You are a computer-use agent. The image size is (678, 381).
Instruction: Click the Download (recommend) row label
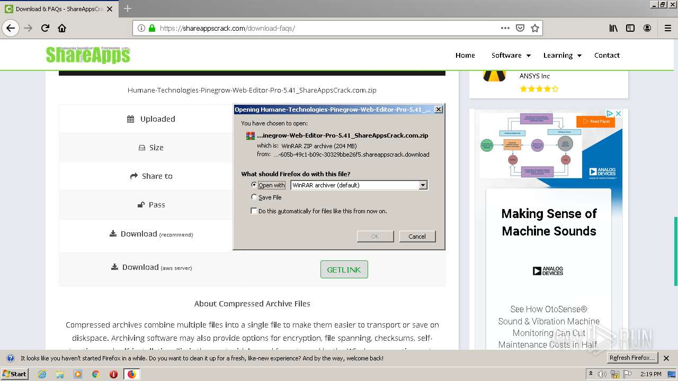[x=151, y=234]
